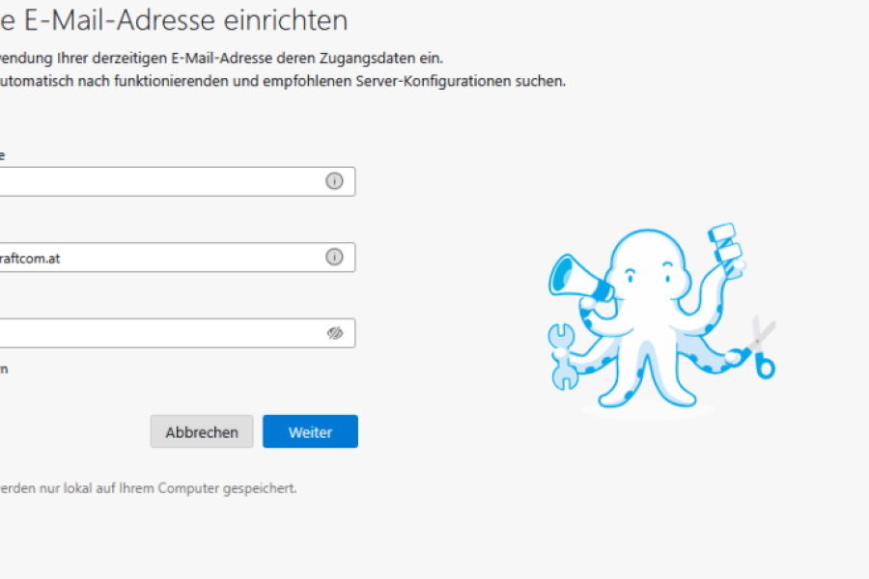Click the note about local storage 'Computer gespeichert'

click(145, 488)
